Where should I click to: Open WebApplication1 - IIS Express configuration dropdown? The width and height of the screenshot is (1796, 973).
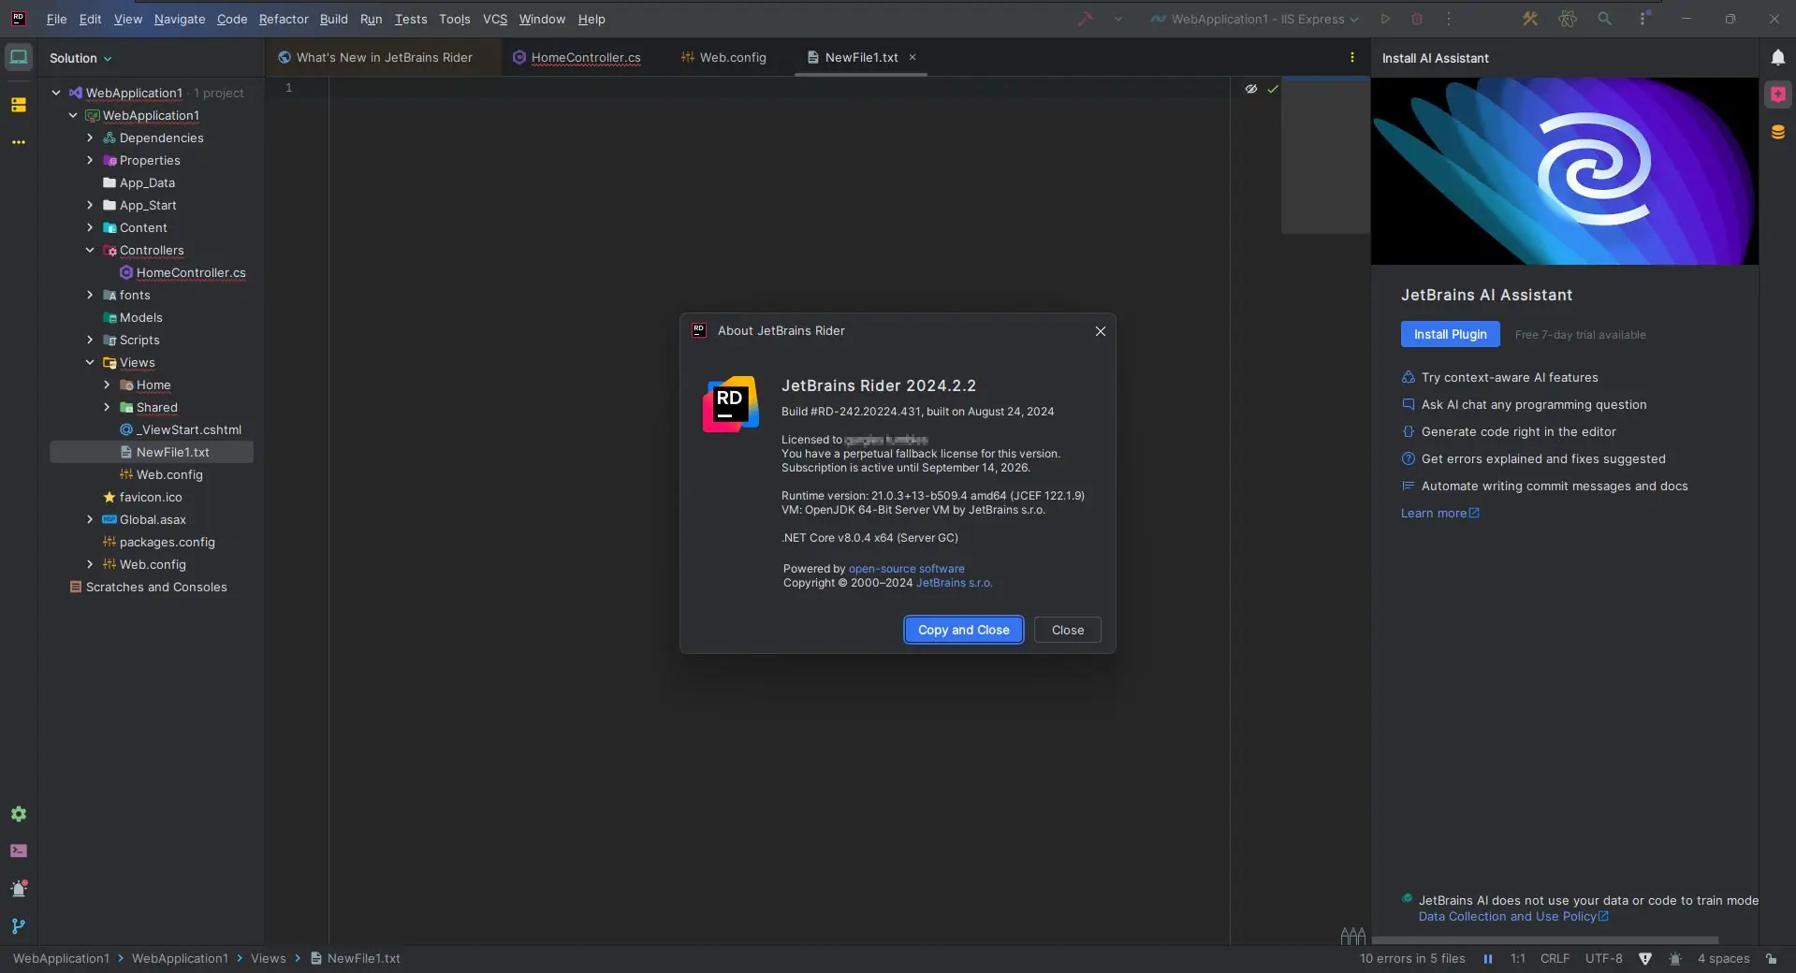coord(1254,19)
